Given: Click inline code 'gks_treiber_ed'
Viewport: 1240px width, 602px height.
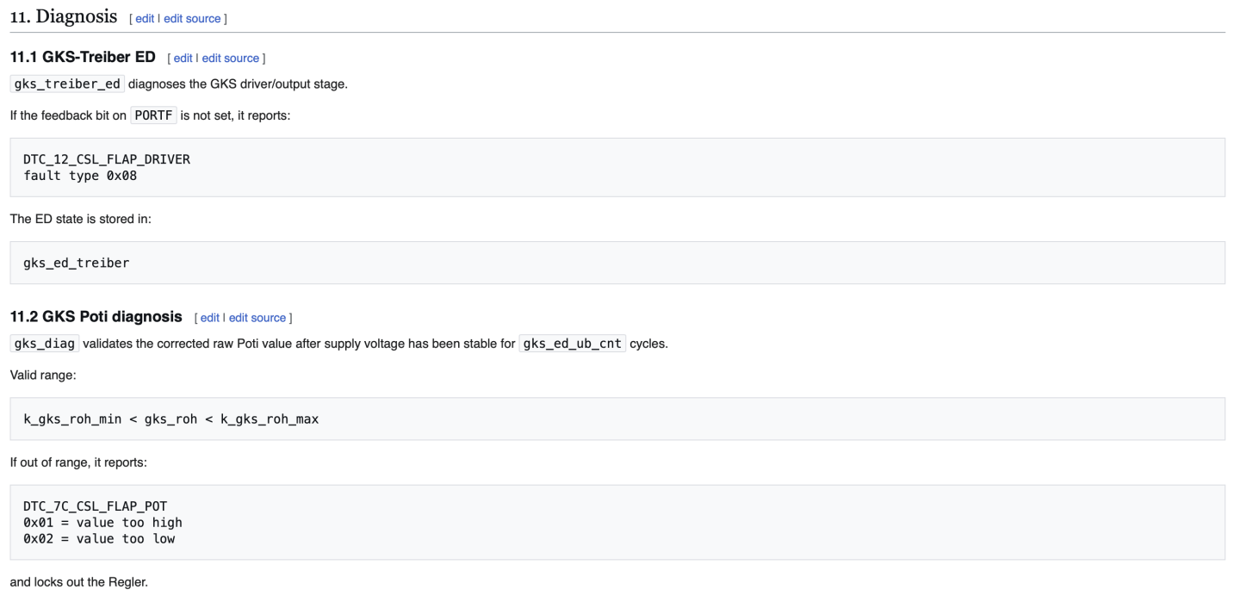Looking at the screenshot, I should point(67,84).
